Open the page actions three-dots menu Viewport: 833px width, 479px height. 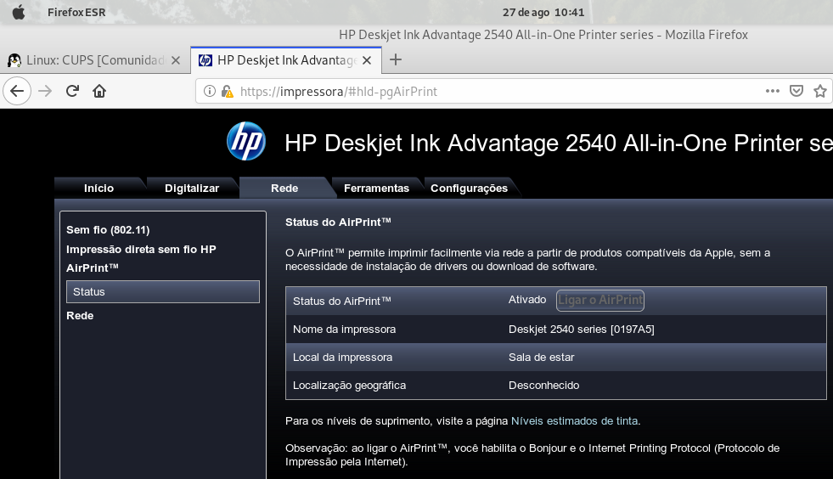tap(773, 92)
